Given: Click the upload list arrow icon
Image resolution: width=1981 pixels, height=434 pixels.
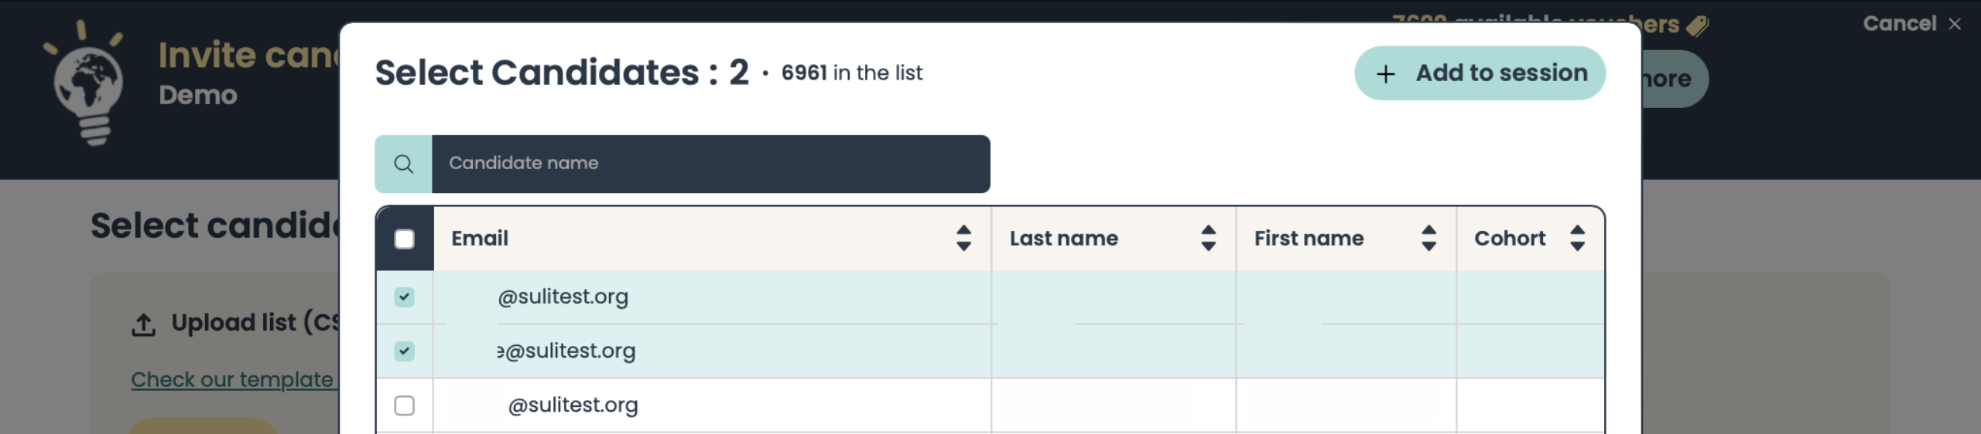Looking at the screenshot, I should click(x=143, y=324).
